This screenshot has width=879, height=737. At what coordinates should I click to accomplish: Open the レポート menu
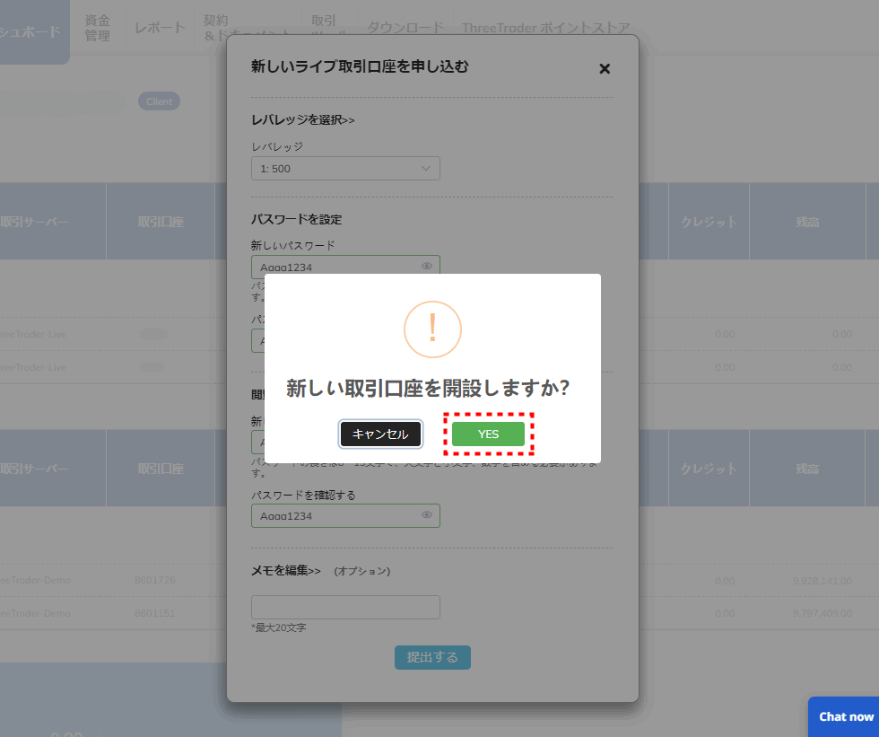tap(160, 28)
